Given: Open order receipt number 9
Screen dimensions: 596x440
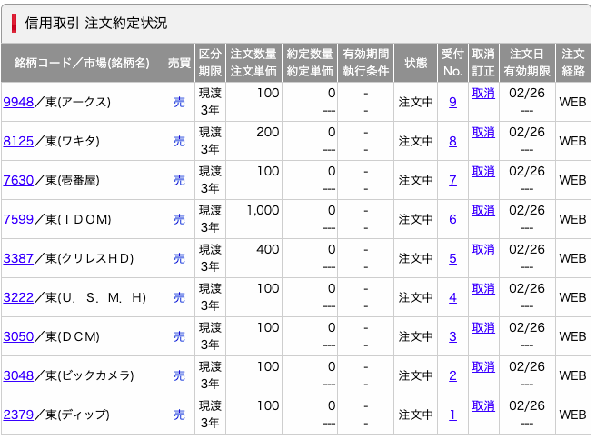Looking at the screenshot, I should (452, 103).
